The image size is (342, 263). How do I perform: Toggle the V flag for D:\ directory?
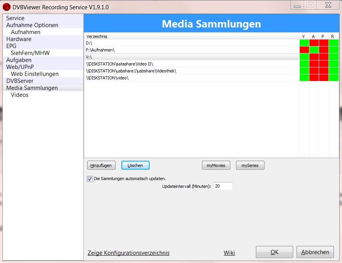304,43
